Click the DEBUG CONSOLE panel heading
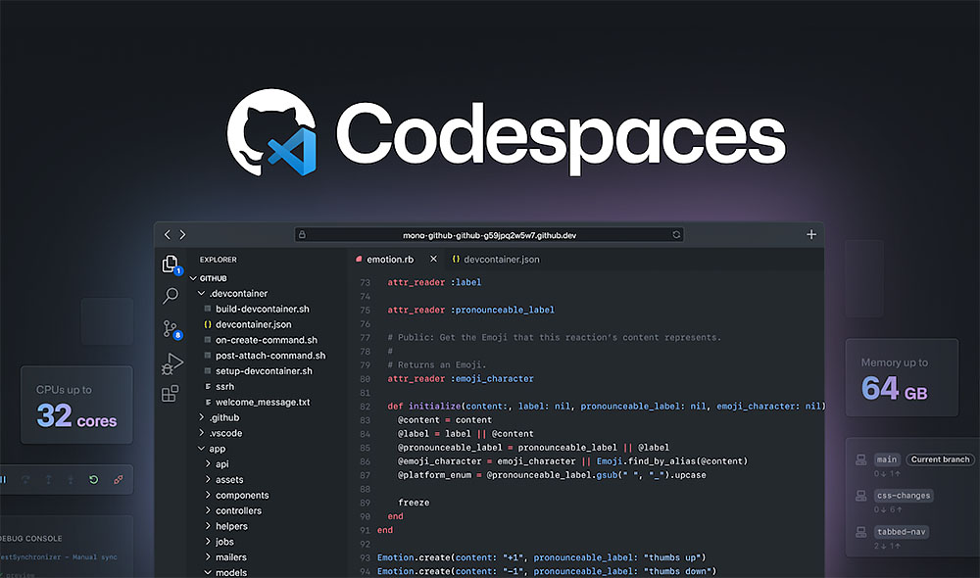The image size is (980, 578). pos(31,539)
